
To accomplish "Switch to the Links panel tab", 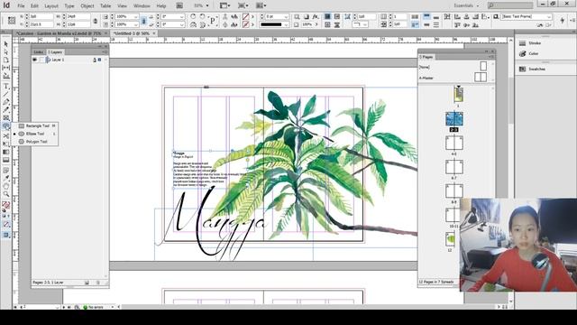I will (x=39, y=52).
